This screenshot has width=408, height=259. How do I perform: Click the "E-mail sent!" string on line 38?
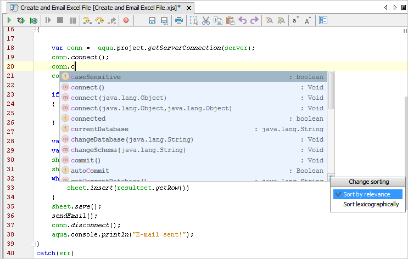pos(159,234)
